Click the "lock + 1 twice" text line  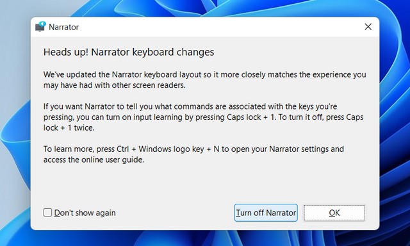69,128
